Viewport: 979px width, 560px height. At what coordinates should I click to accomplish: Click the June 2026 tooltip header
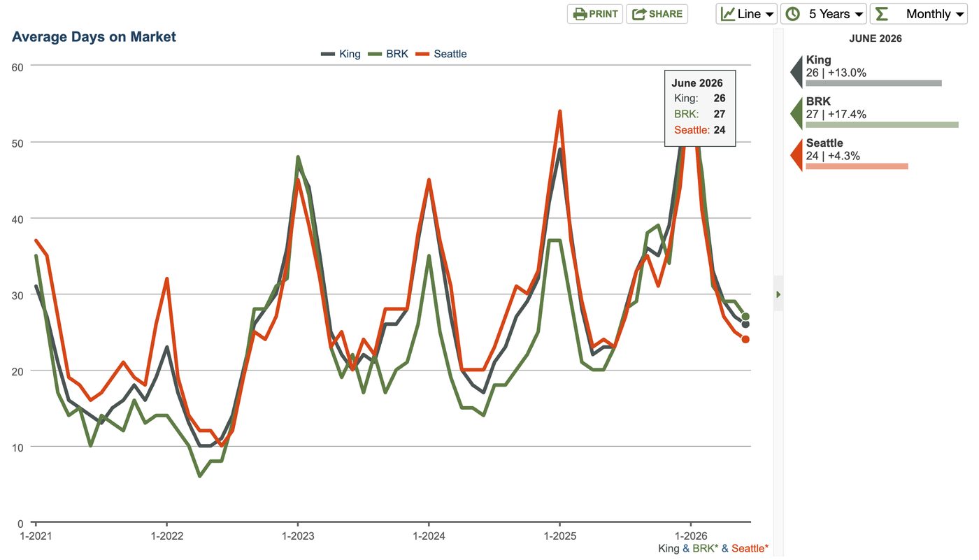(697, 83)
